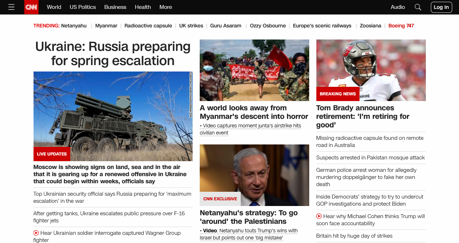459x243 pixels.
Task: Click the CNN logo
Action: point(31,7)
